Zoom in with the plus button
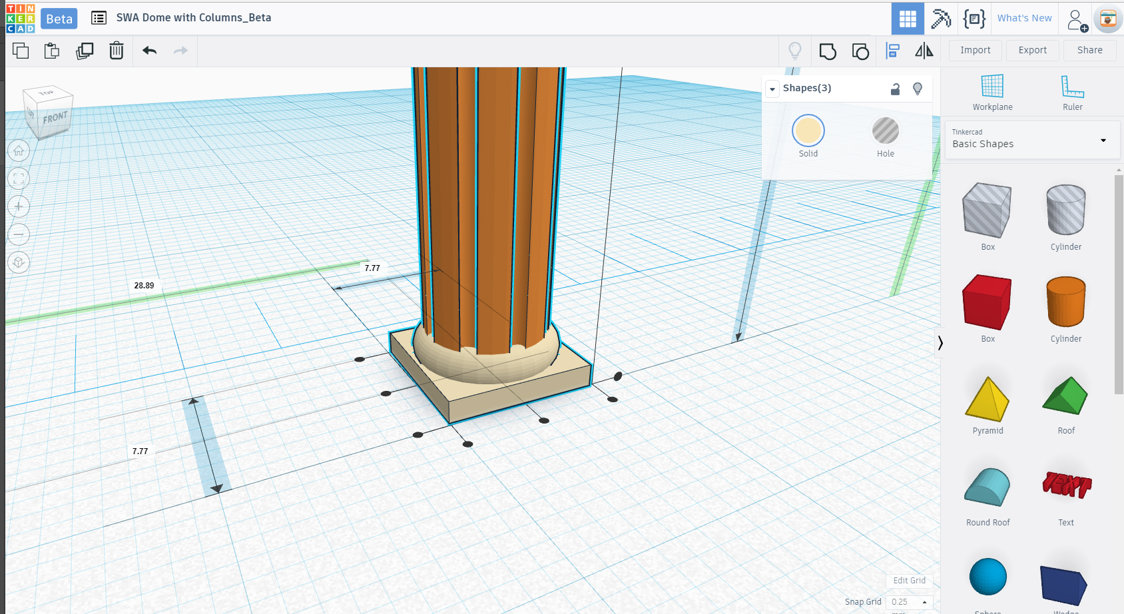 [x=19, y=206]
